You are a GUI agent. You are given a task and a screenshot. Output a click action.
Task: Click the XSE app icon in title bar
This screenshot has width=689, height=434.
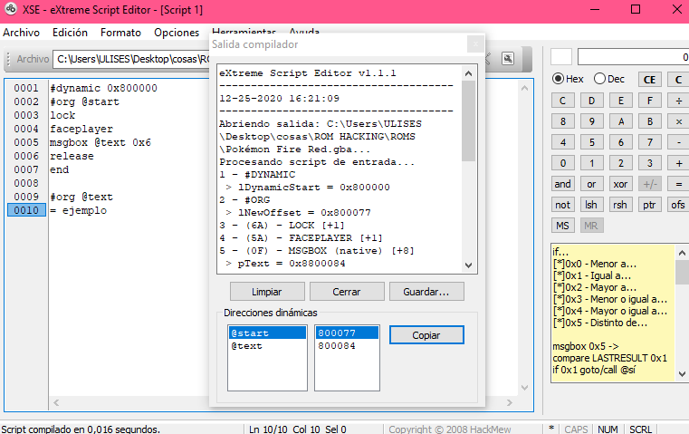(11, 11)
